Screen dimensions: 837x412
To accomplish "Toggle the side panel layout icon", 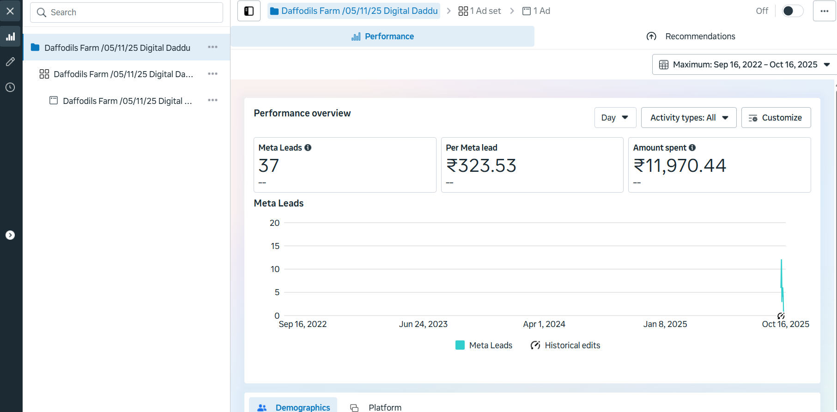I will click(249, 11).
